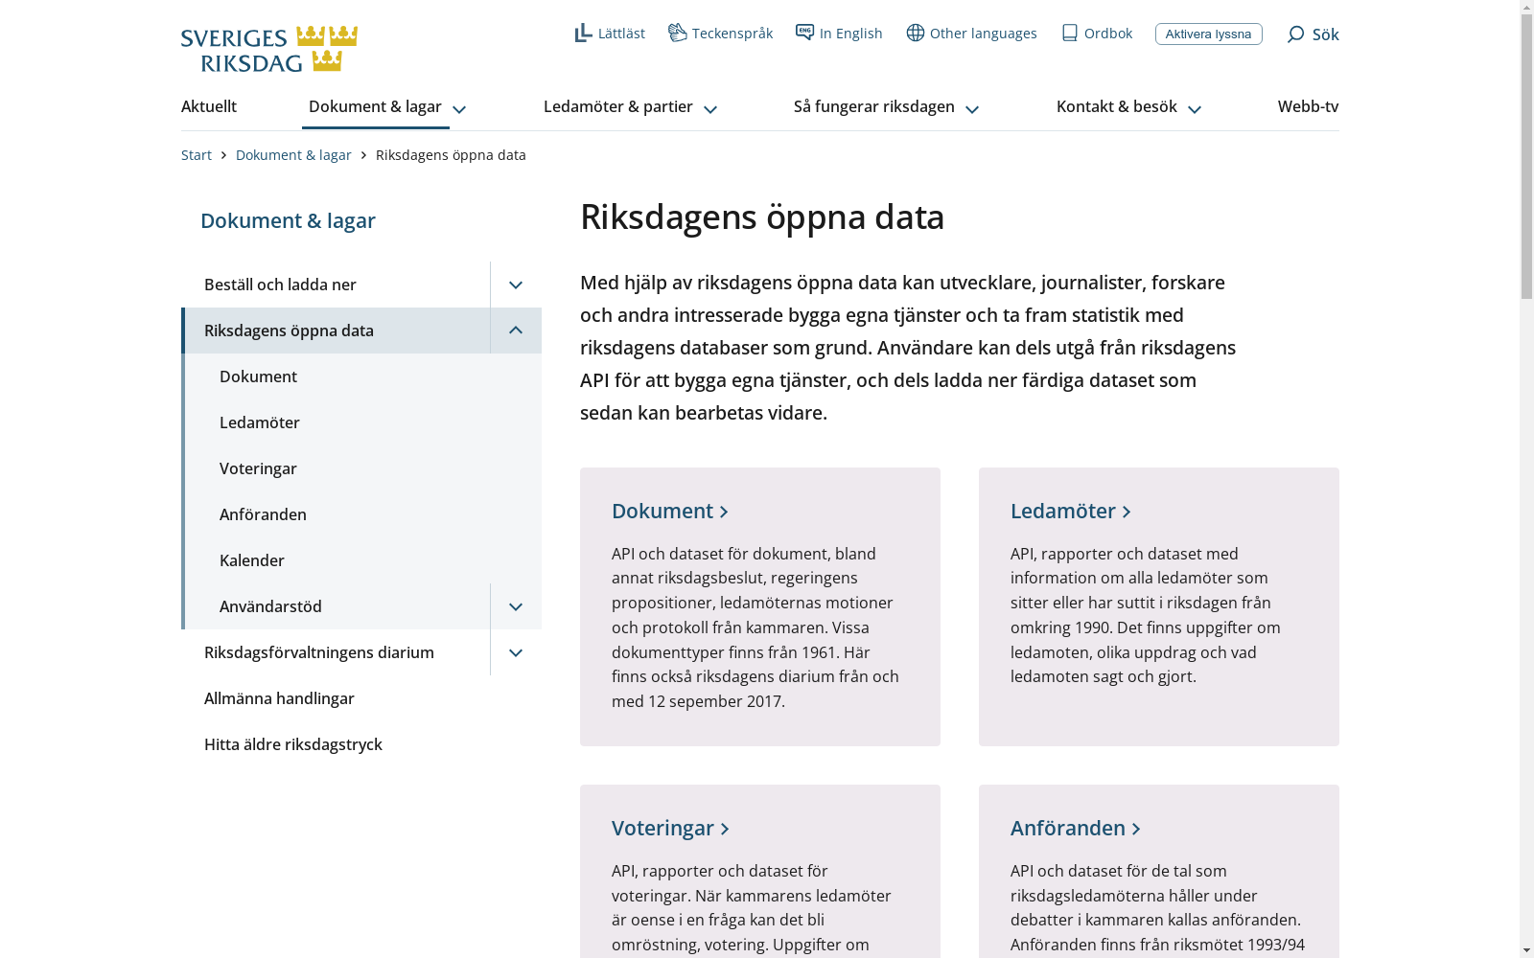1534x958 pixels.
Task: Open the Dokument & lagar sidebar heading
Action: click(x=288, y=220)
